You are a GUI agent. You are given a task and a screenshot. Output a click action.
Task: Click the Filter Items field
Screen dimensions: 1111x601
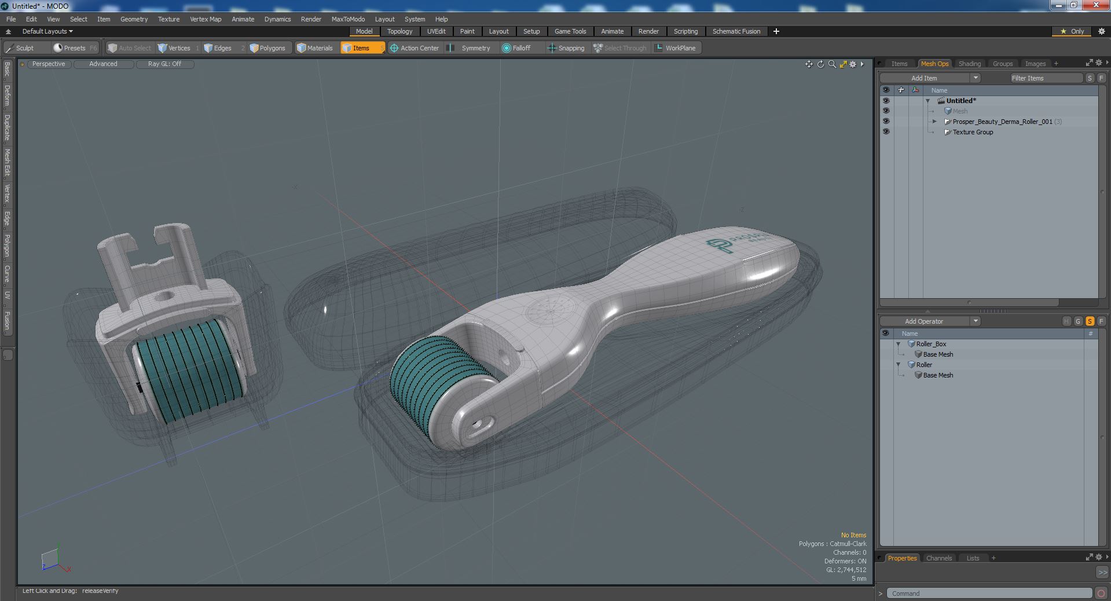coord(1046,78)
